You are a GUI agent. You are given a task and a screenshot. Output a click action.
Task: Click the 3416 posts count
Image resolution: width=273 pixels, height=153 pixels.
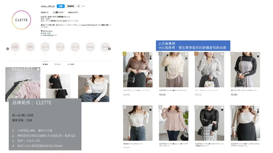pos(45,13)
